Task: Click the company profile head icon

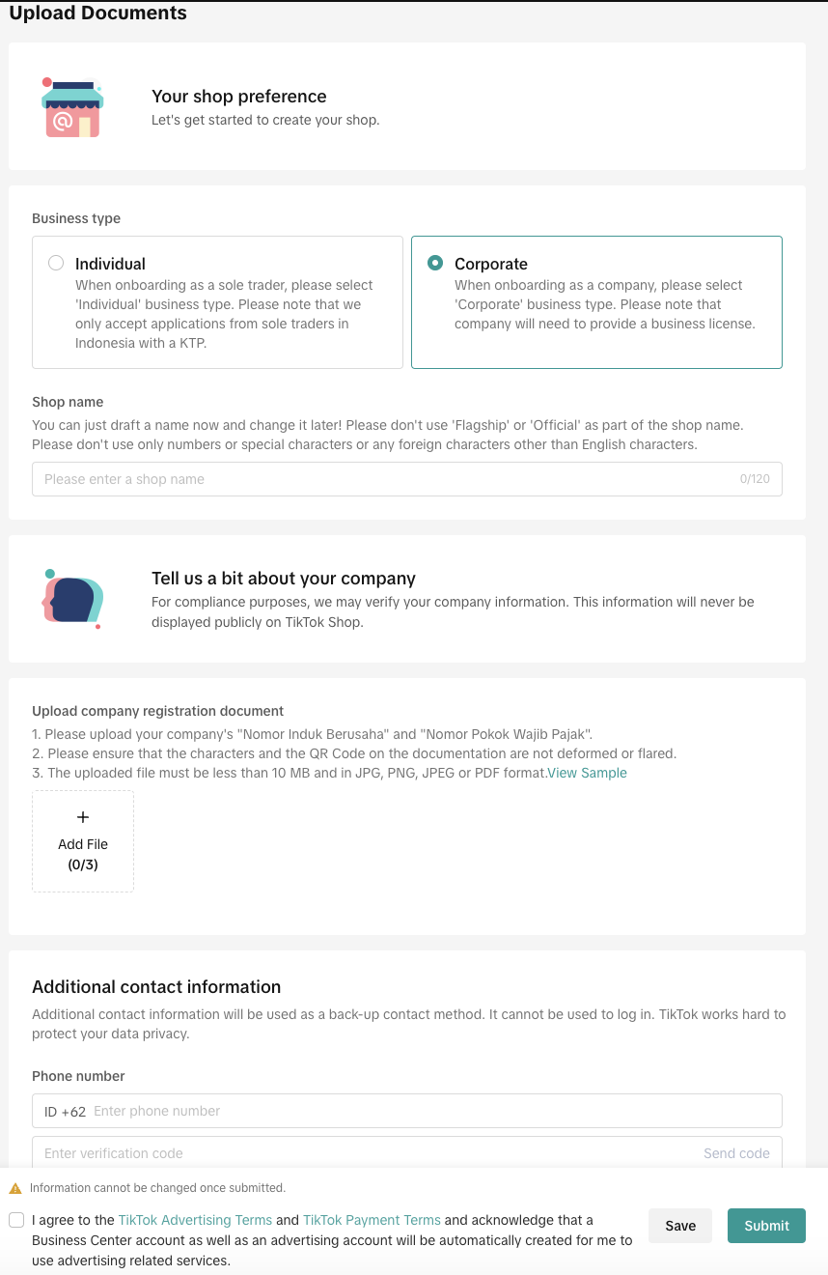Action: tap(72, 599)
